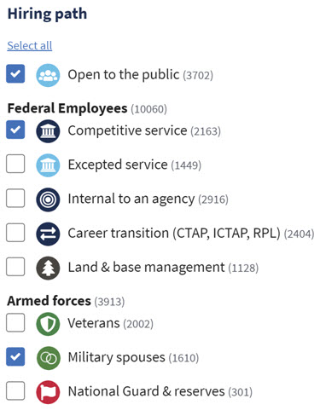
Task: Click the Internal to an agency target icon
Action: pos(48,199)
